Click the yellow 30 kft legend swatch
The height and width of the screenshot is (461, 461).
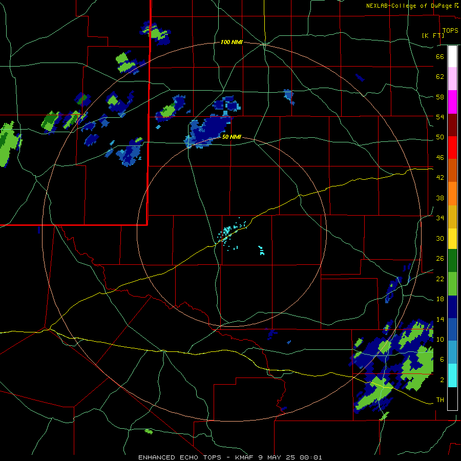click(x=452, y=238)
